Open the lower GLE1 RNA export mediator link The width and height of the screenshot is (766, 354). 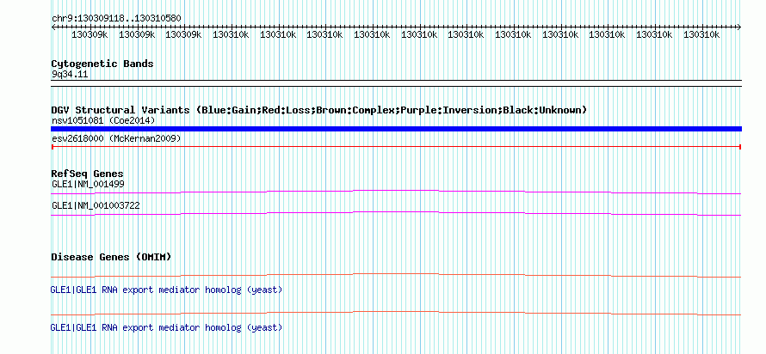coord(167,327)
